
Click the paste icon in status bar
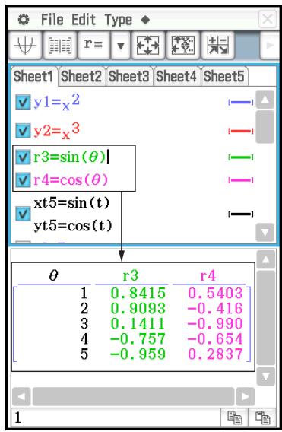tap(263, 418)
